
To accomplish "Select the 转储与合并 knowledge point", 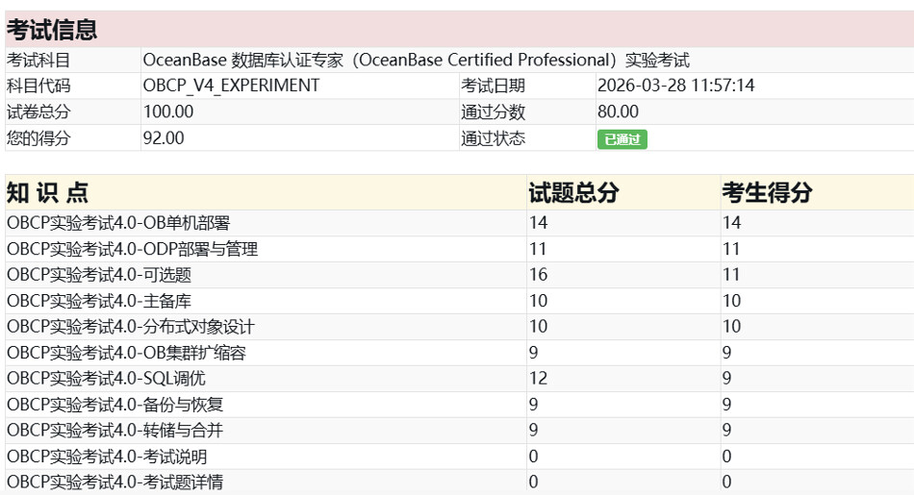I will coord(115,431).
